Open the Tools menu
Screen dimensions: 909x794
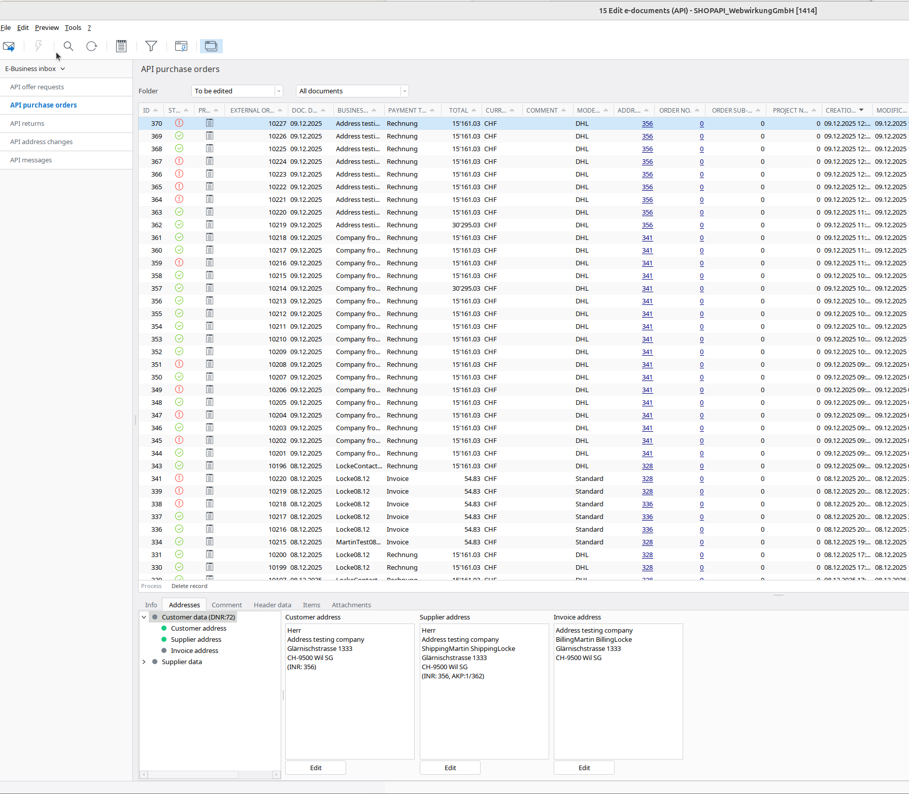click(x=73, y=28)
